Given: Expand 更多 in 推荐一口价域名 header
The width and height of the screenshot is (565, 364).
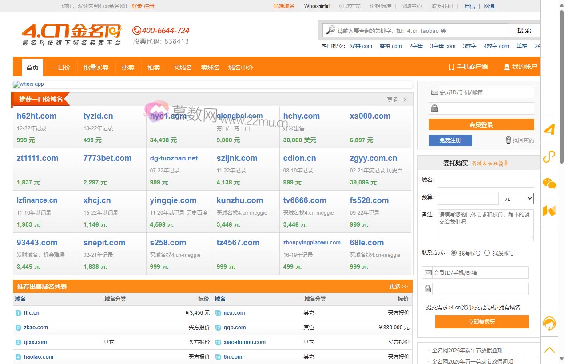Looking at the screenshot, I should pyautogui.click(x=397, y=100).
